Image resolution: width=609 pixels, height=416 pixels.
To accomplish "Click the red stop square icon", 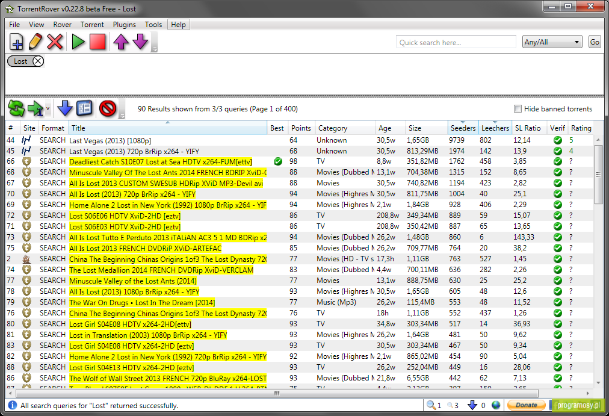I will (x=97, y=42).
